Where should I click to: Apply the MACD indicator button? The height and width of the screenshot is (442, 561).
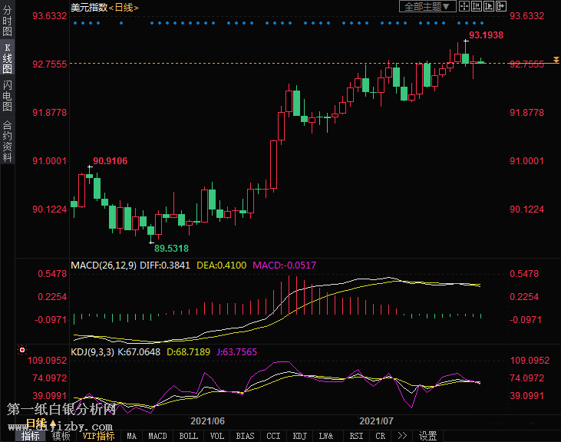157,436
